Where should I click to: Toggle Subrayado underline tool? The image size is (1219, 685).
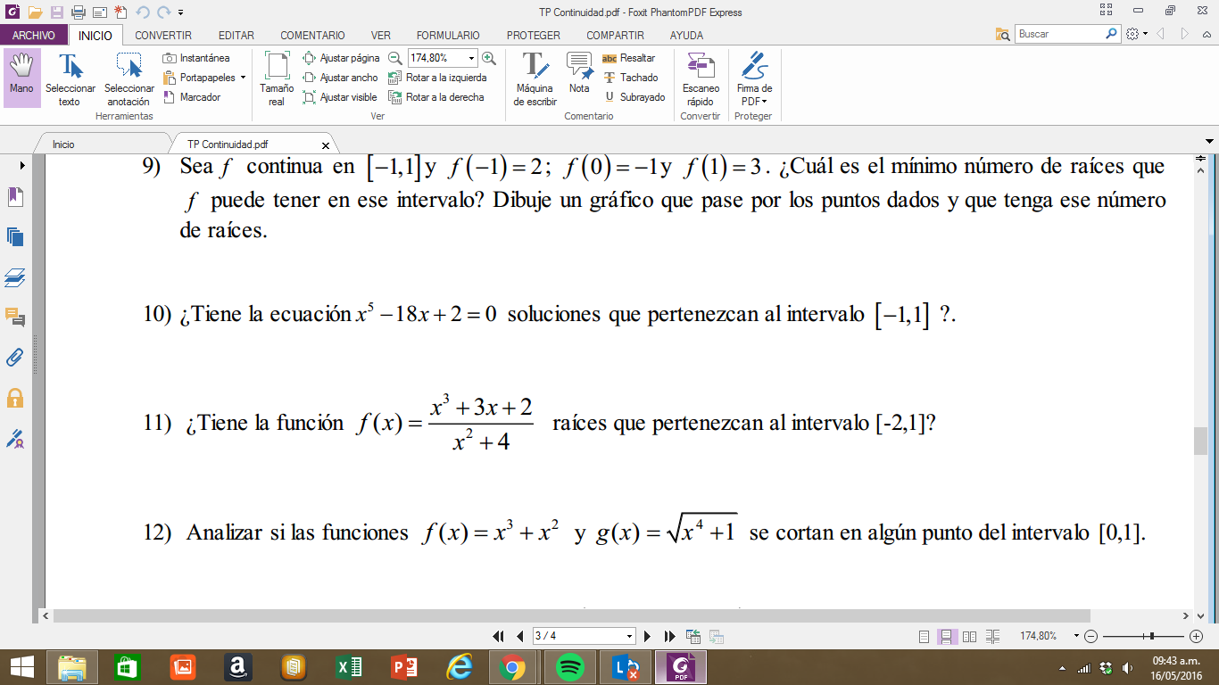point(634,97)
